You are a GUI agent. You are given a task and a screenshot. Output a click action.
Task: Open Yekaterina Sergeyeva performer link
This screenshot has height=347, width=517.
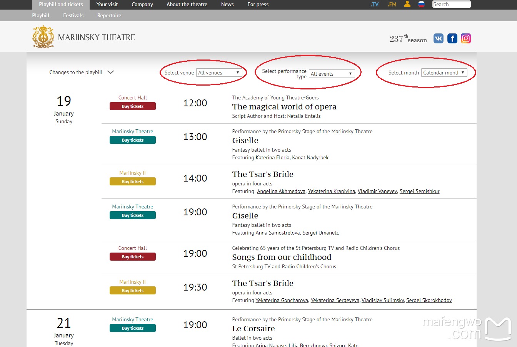[x=335, y=300]
